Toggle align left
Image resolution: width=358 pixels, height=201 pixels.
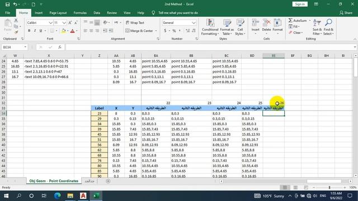(x=86, y=31)
